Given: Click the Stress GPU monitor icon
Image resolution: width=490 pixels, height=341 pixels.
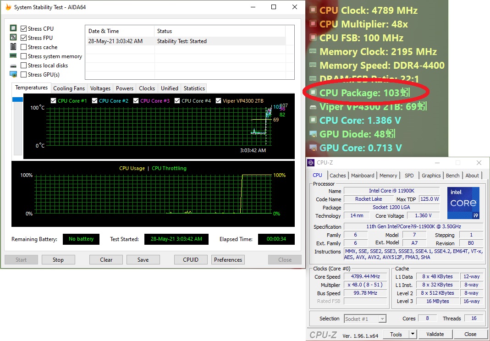Looking at the screenshot, I should pyautogui.click(x=13, y=74).
